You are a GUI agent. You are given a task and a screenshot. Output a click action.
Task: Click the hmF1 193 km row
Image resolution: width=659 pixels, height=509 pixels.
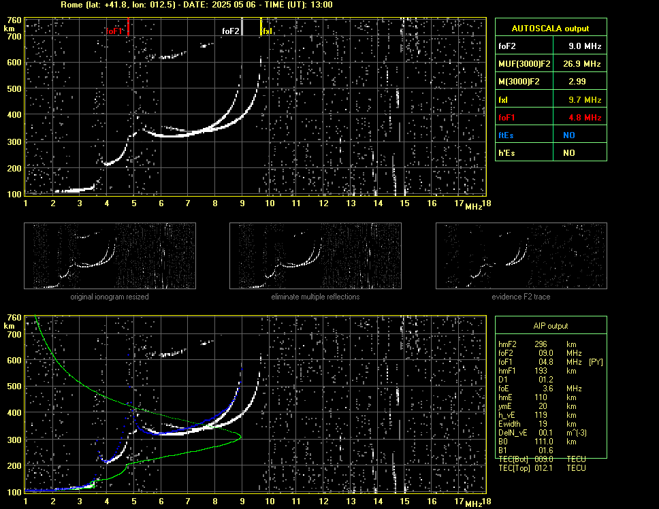pyautogui.click(x=537, y=371)
